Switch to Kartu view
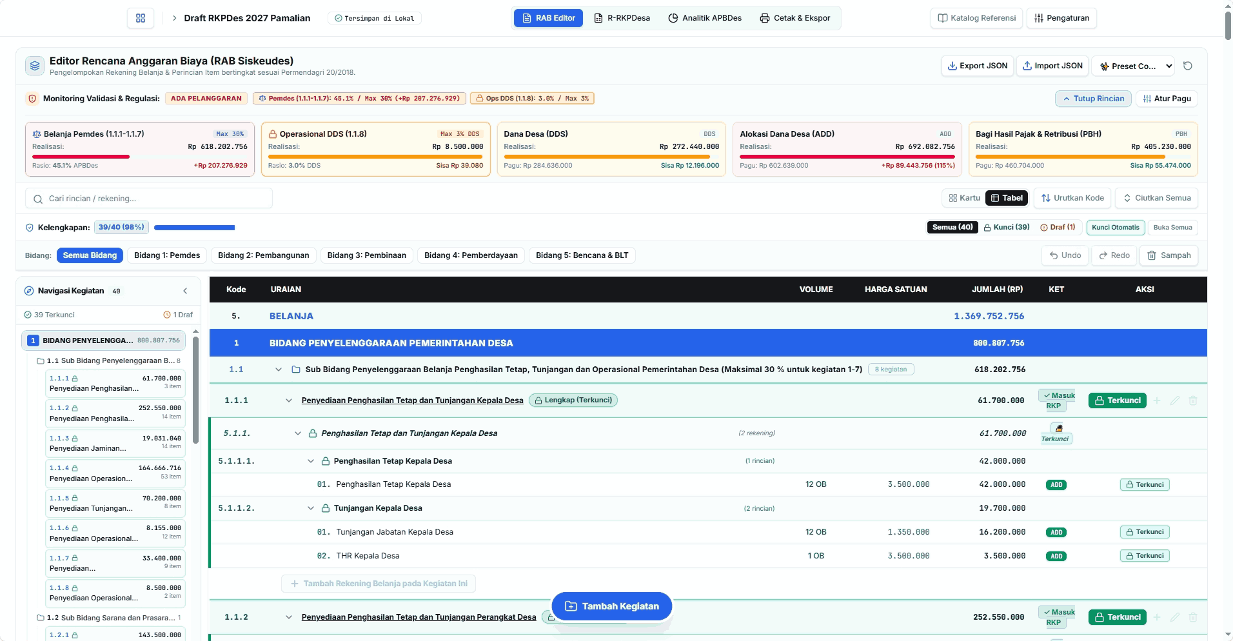This screenshot has height=641, width=1233. pyautogui.click(x=964, y=198)
